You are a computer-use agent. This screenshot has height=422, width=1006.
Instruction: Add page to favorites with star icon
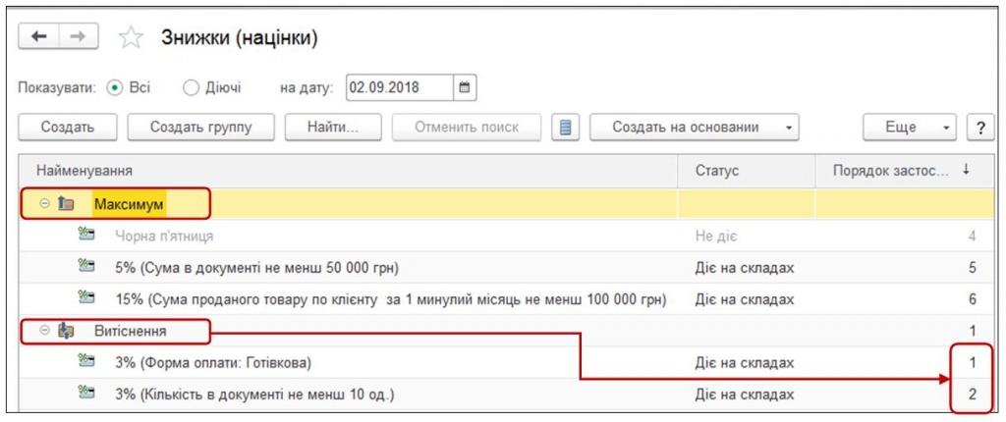[130, 38]
